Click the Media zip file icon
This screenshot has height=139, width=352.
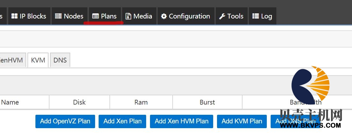click(128, 16)
